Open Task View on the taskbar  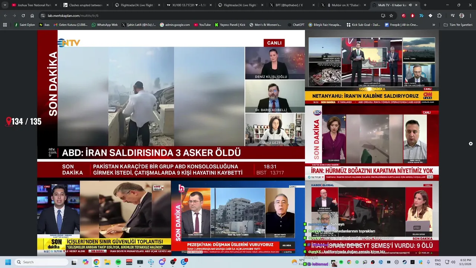(74, 262)
